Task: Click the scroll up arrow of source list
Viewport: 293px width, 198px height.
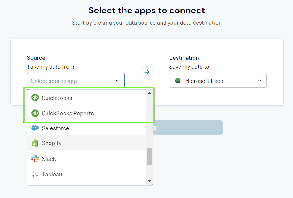Action: pyautogui.click(x=149, y=93)
